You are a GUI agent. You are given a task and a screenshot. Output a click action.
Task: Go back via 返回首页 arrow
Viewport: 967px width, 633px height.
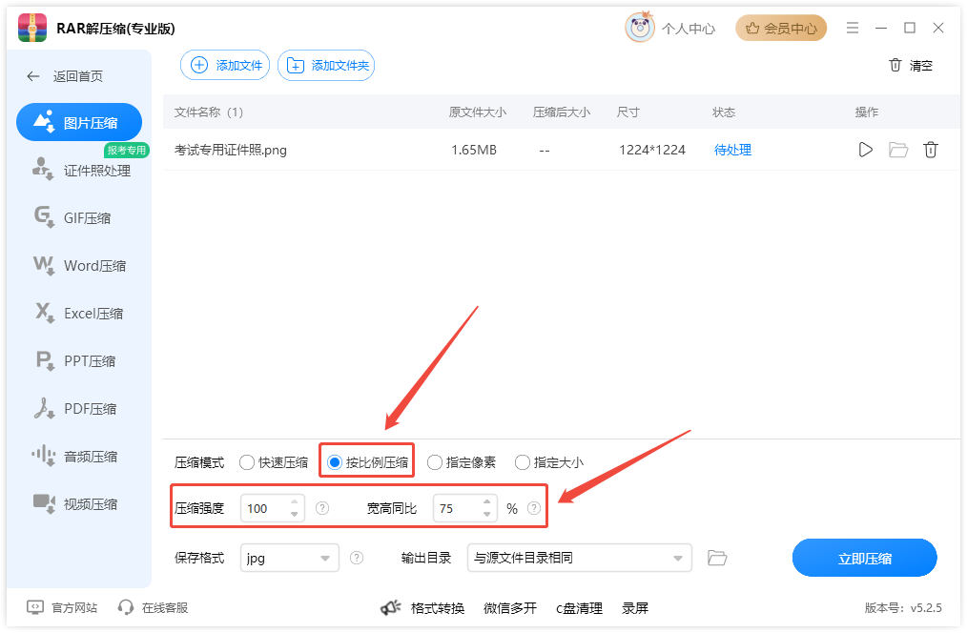point(32,76)
